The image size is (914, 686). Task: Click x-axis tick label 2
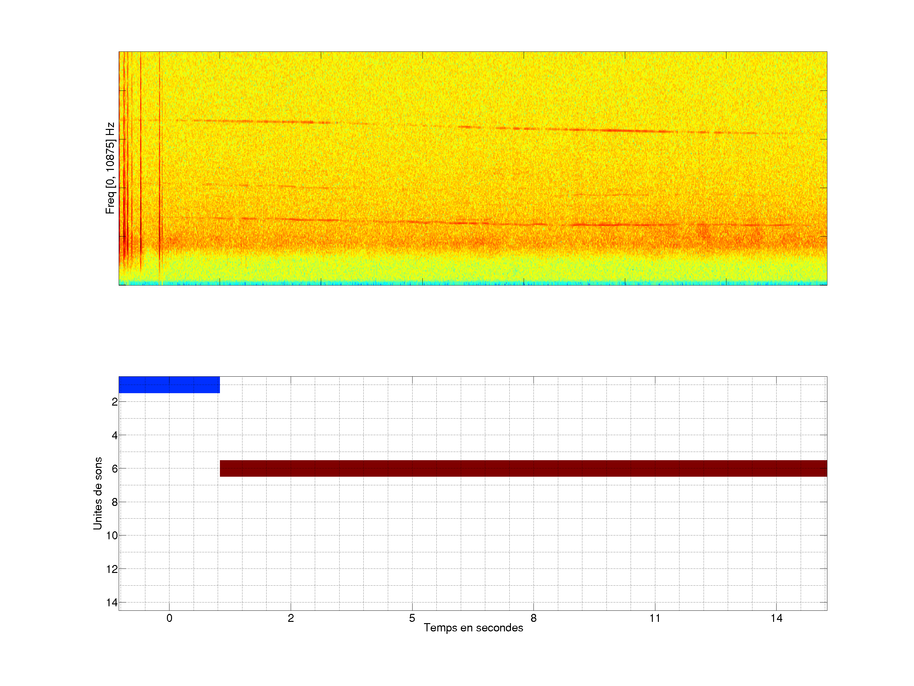290,618
